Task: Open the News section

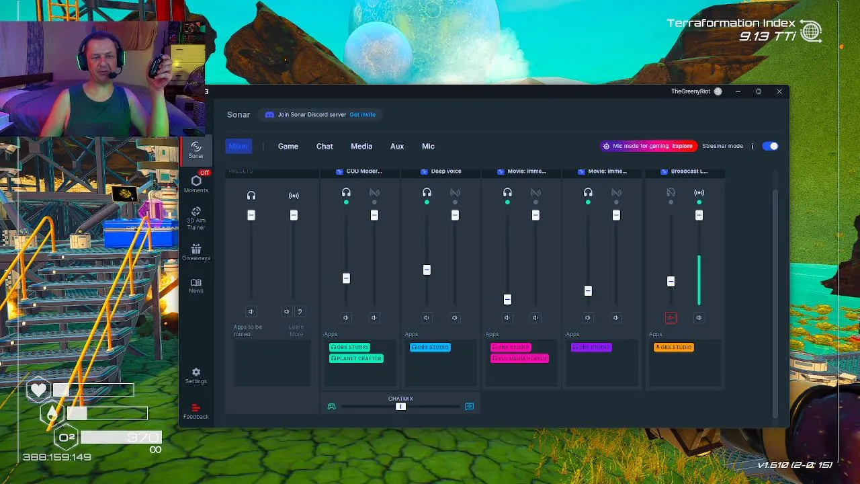Action: [x=196, y=286]
